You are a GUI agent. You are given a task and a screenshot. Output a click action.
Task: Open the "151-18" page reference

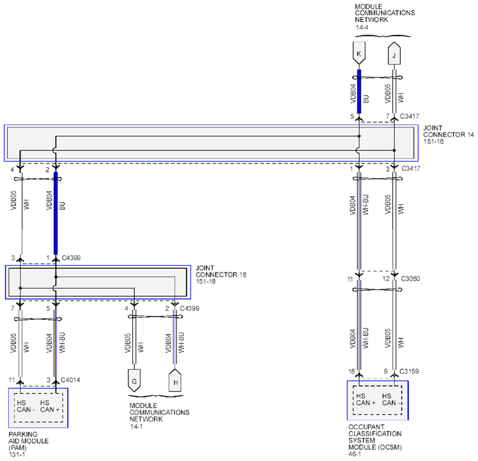tap(206, 282)
